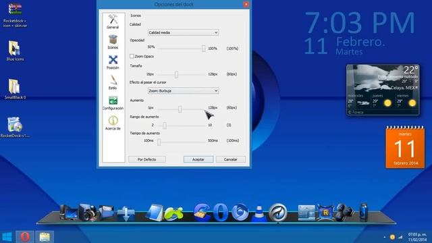Click the weather widget for Celaya, MEX

tap(383, 90)
